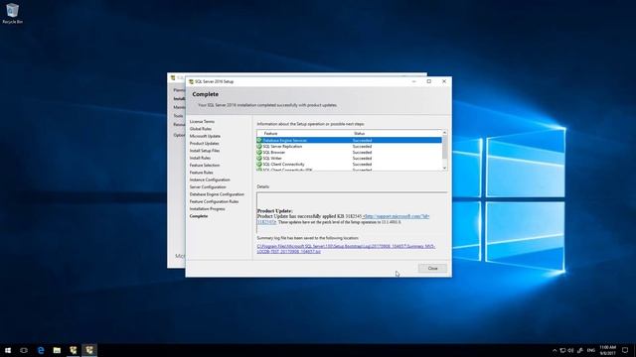
Task: Click the green check icon beside SQL Client Connectivity
Action: click(x=259, y=165)
